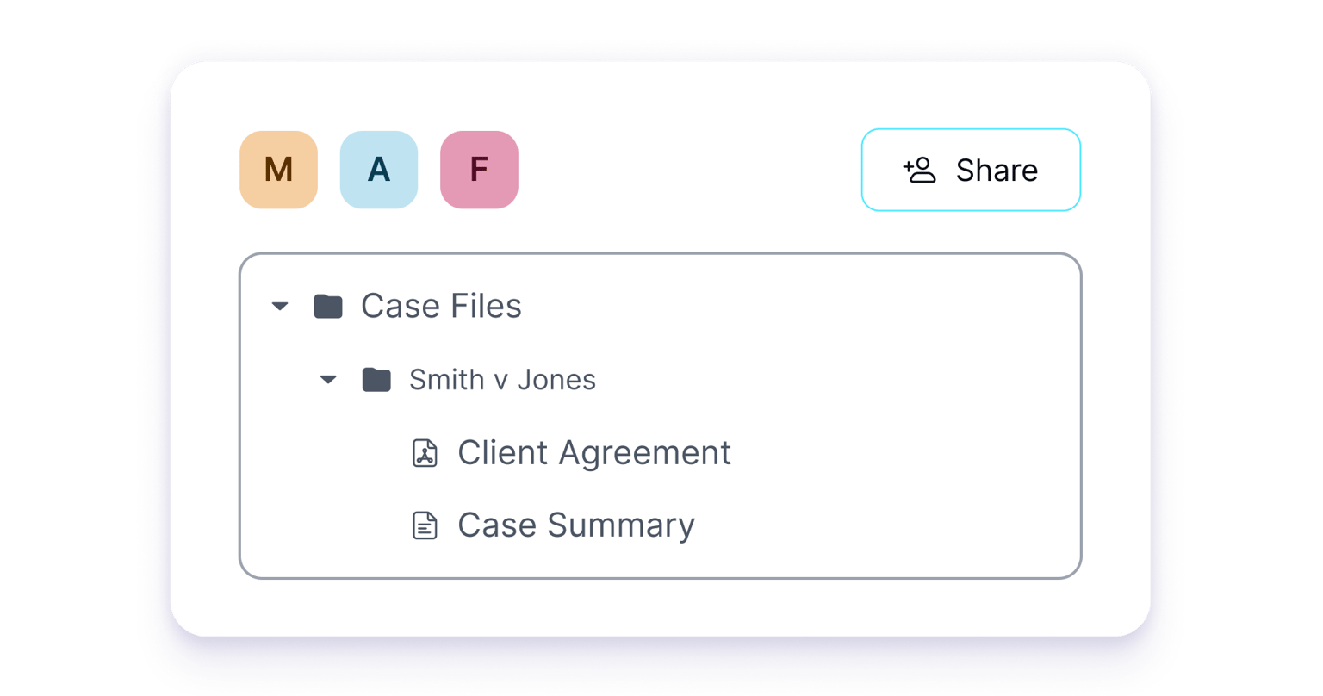Click the Case Files folder icon
This screenshot has height=696, width=1323.
click(328, 306)
